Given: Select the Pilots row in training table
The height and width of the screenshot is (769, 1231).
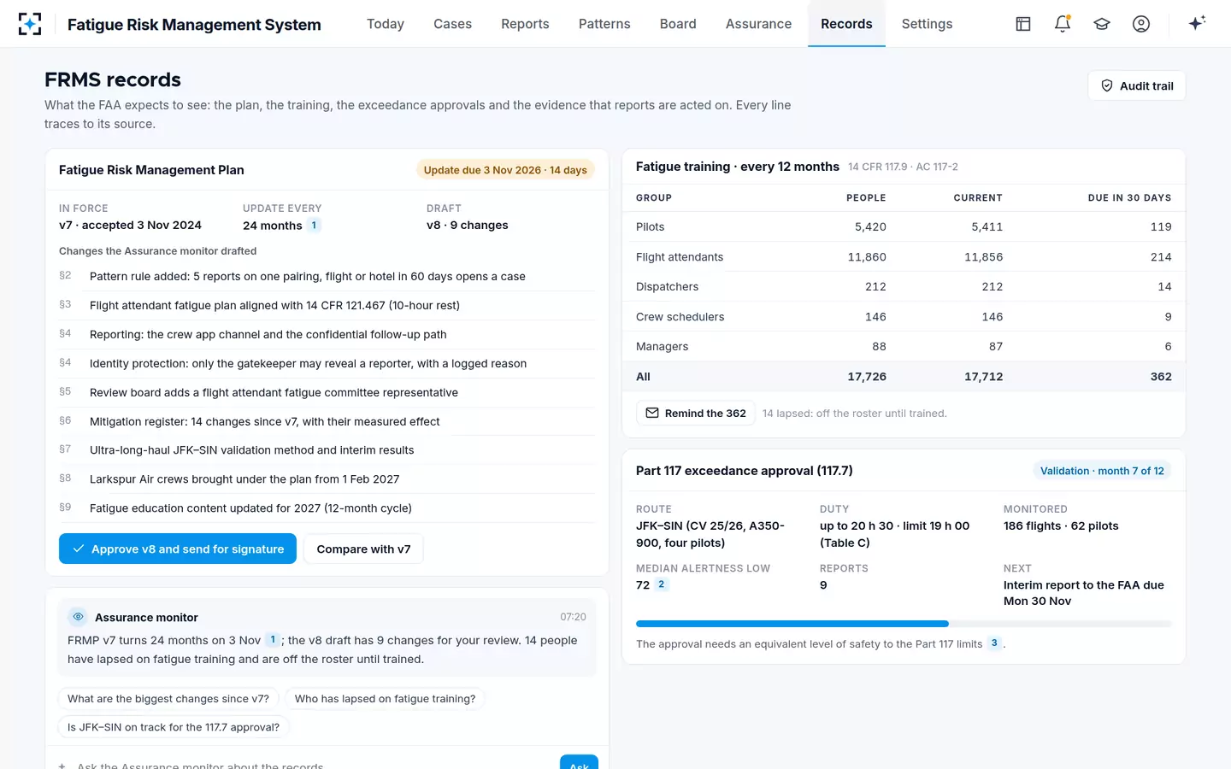Looking at the screenshot, I should [904, 226].
